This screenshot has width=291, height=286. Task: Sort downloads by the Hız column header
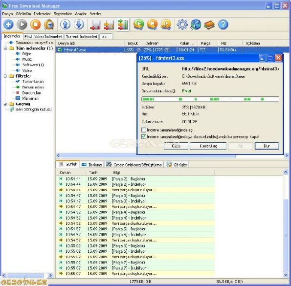click(230, 43)
